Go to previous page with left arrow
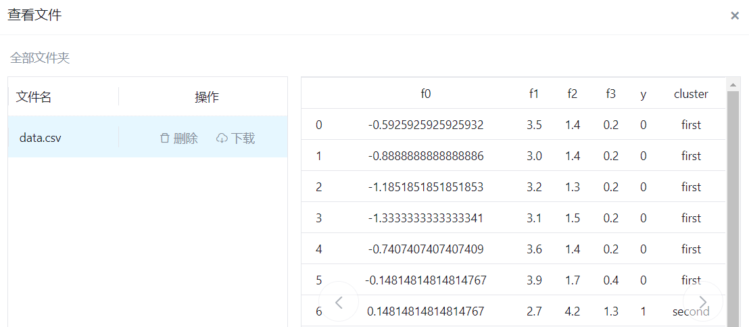This screenshot has height=327, width=749. coord(339,302)
